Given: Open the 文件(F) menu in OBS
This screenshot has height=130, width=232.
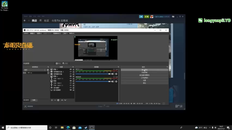Looking at the screenshot, I should click(26, 34).
